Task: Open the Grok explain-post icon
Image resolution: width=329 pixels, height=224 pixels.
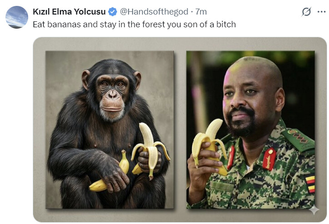Action: 306,12
